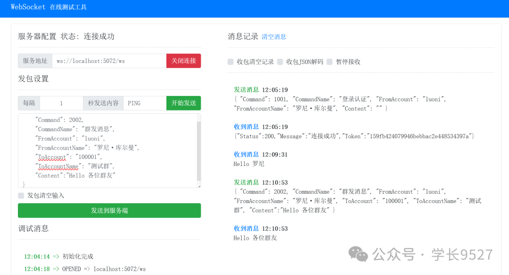
Task: Send the message with 发送到服务端 button
Action: pos(109,211)
